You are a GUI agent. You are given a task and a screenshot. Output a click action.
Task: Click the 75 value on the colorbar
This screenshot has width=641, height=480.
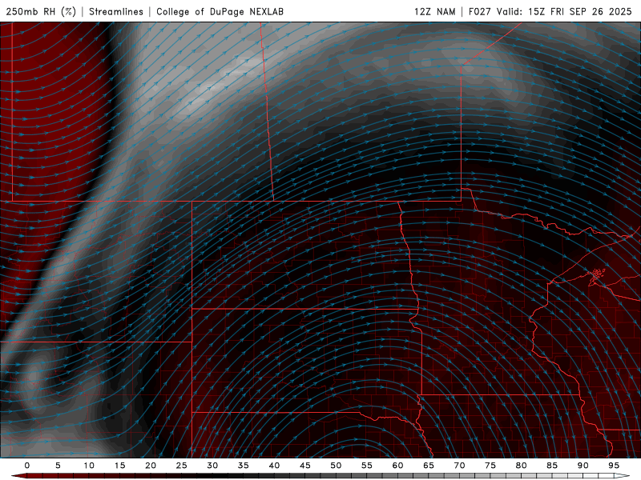click(490, 466)
